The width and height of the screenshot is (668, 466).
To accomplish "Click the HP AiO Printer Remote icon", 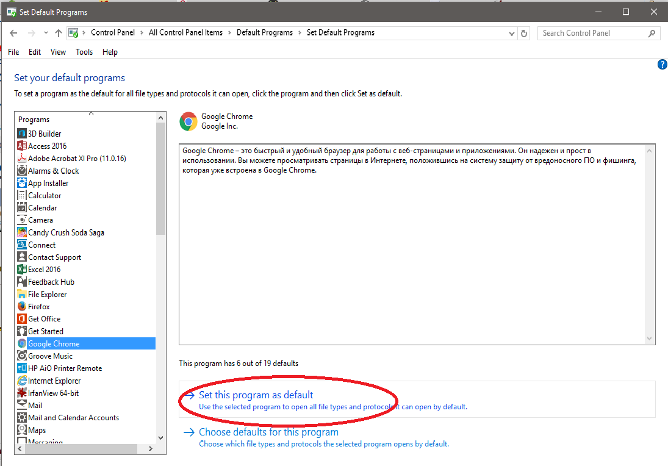I will (x=22, y=368).
